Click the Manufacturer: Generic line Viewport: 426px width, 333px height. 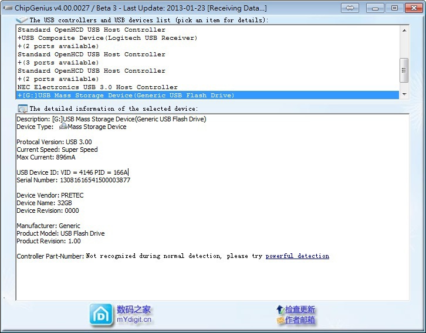pos(48,226)
